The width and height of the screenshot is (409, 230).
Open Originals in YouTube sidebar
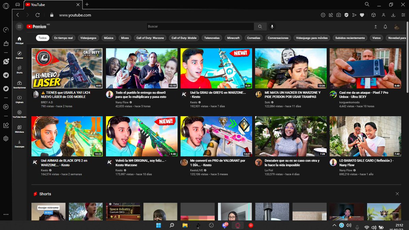(x=19, y=99)
